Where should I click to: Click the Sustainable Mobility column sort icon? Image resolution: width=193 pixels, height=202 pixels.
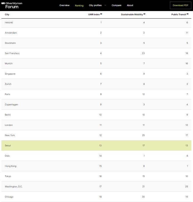pyautogui.click(x=144, y=14)
